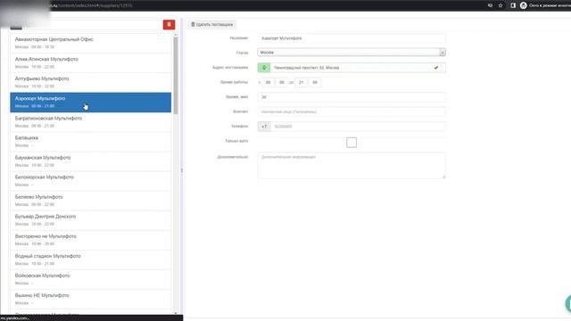Click the crossed-out eye icon in the browser bar
Screen dimensions: 571x321
490,5
